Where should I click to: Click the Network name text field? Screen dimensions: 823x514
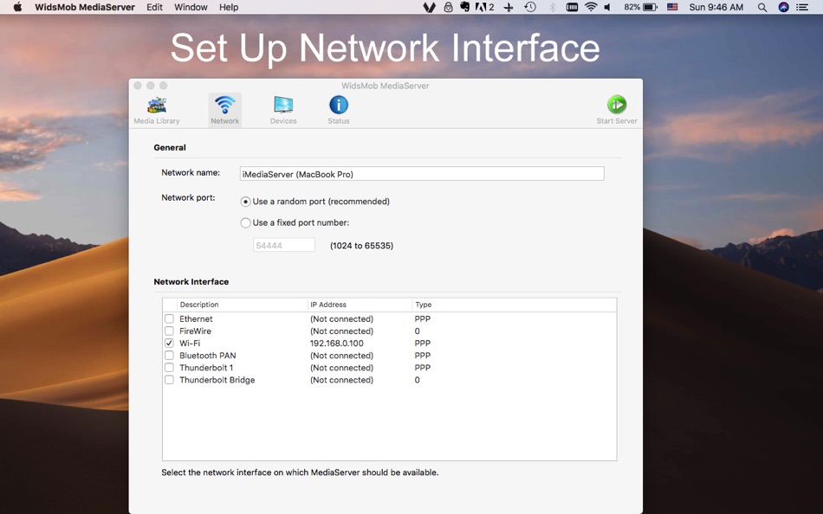pos(422,174)
